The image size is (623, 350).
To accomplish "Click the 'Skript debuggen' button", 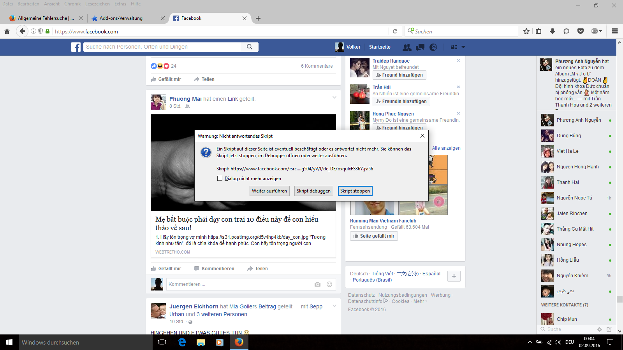I will [313, 191].
